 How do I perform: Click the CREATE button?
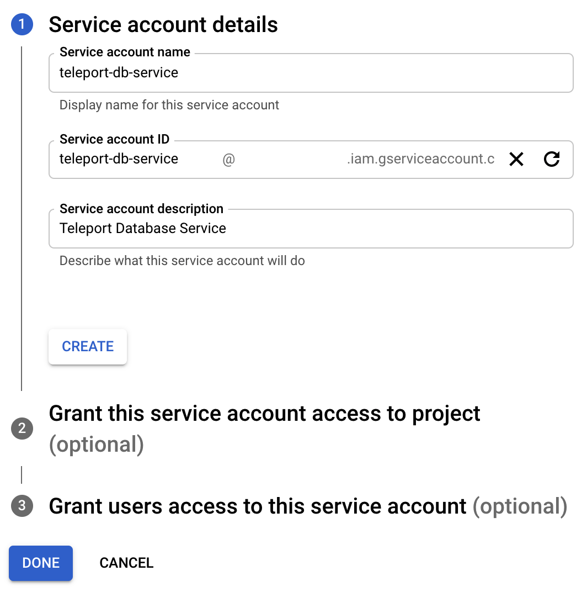click(x=87, y=346)
